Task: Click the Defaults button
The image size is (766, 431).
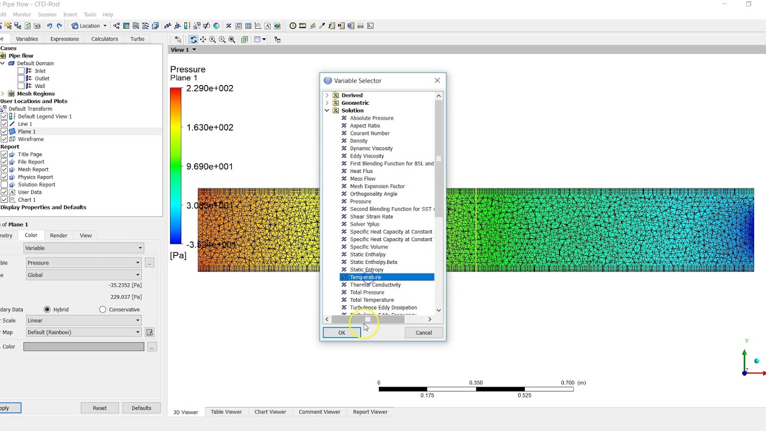Action: 141,408
